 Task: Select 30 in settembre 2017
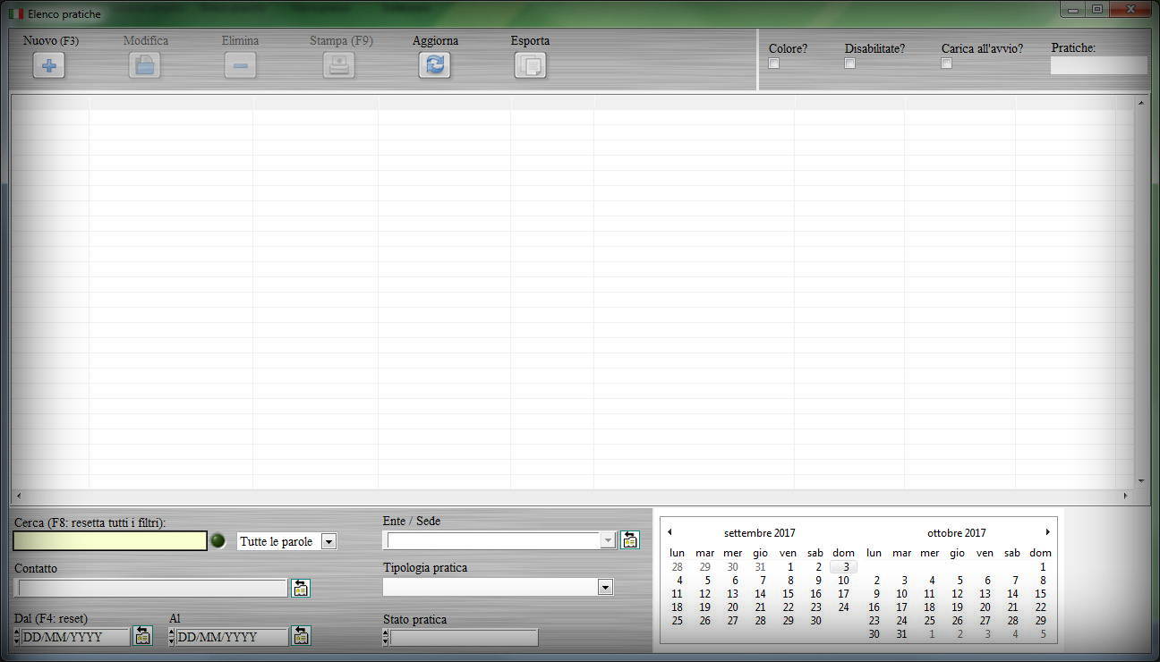pos(815,620)
